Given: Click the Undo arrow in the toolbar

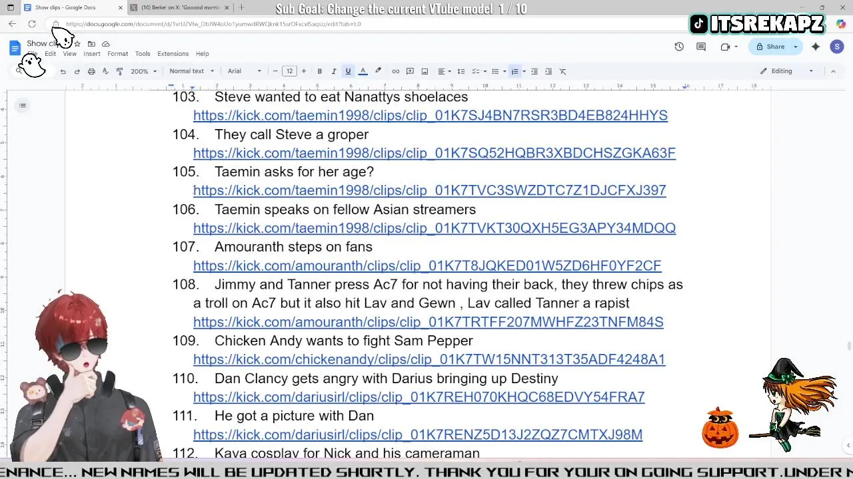Looking at the screenshot, I should (63, 71).
